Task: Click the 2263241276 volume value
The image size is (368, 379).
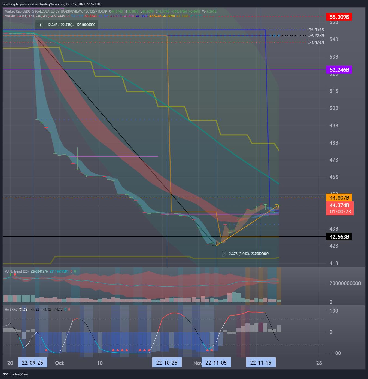Action: [x=39, y=271]
